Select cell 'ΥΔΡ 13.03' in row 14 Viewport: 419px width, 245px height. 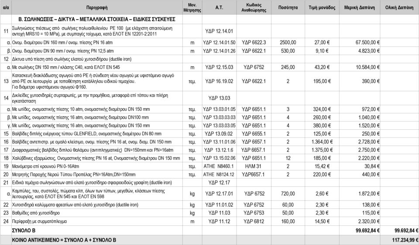tap(219, 98)
